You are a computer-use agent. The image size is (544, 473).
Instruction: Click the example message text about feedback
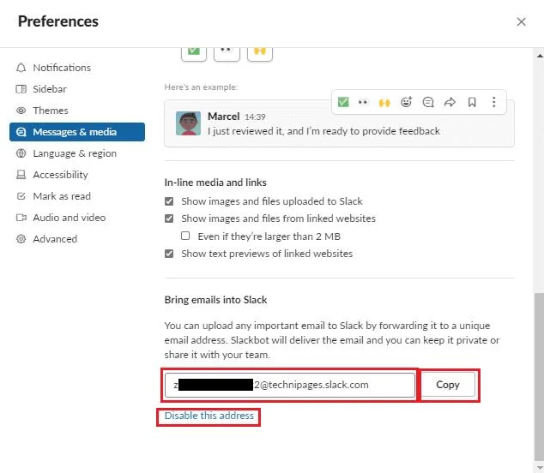(x=323, y=131)
